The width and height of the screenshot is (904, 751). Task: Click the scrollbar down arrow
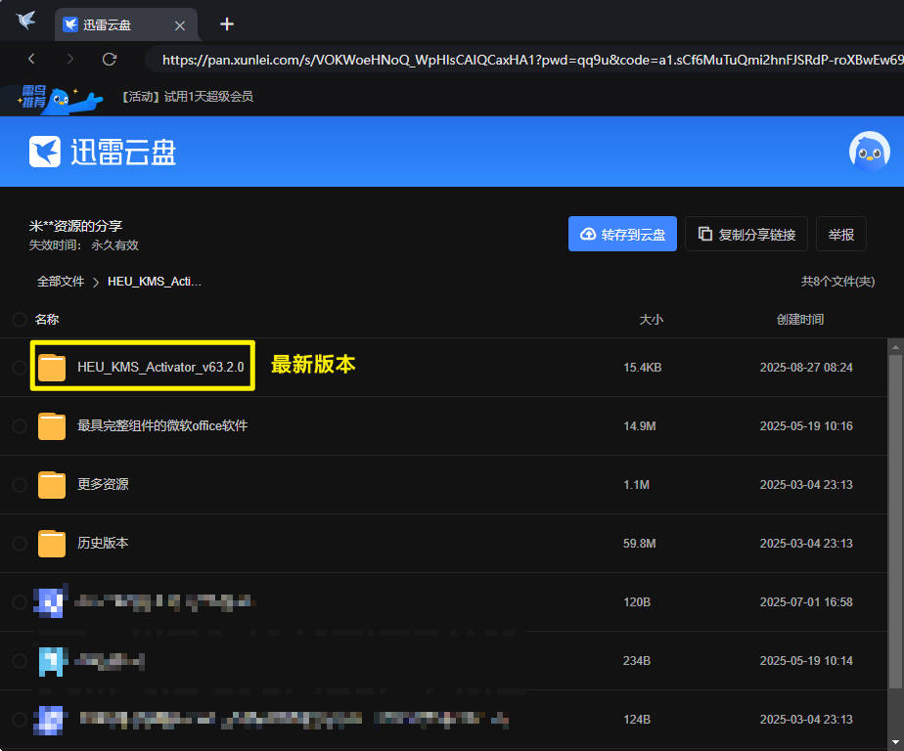tap(895, 742)
